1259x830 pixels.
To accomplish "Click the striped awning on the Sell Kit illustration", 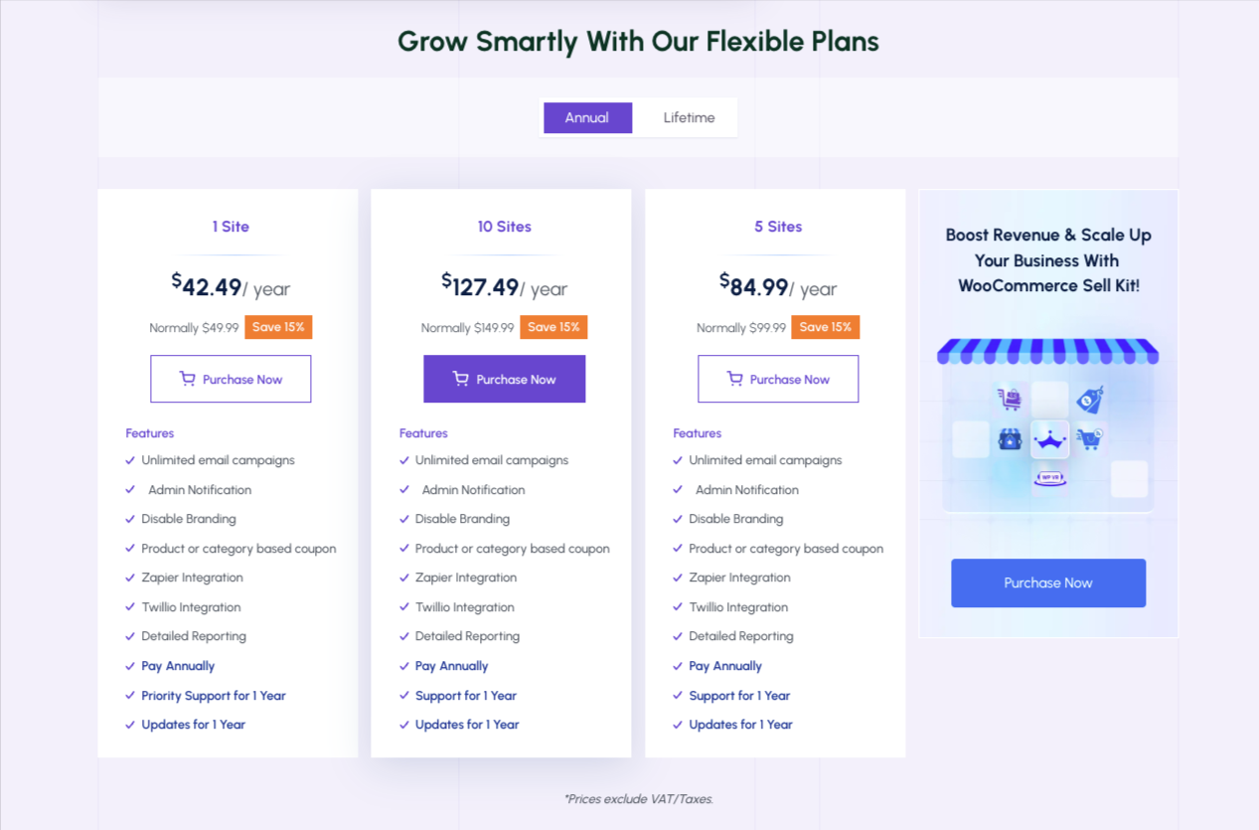I will [x=1048, y=351].
